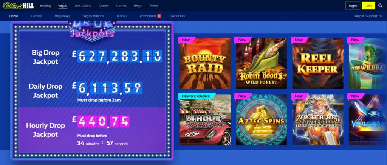This screenshot has width=387, height=165.
Task: Click the New badge on Zeus Lightning
Action: click(x=299, y=96)
